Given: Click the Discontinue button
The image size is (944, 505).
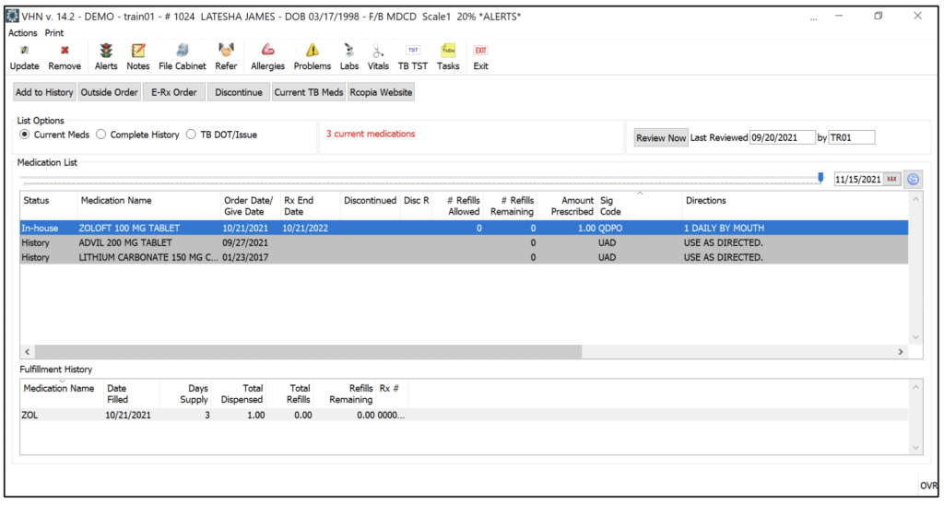Looking at the screenshot, I should (239, 92).
